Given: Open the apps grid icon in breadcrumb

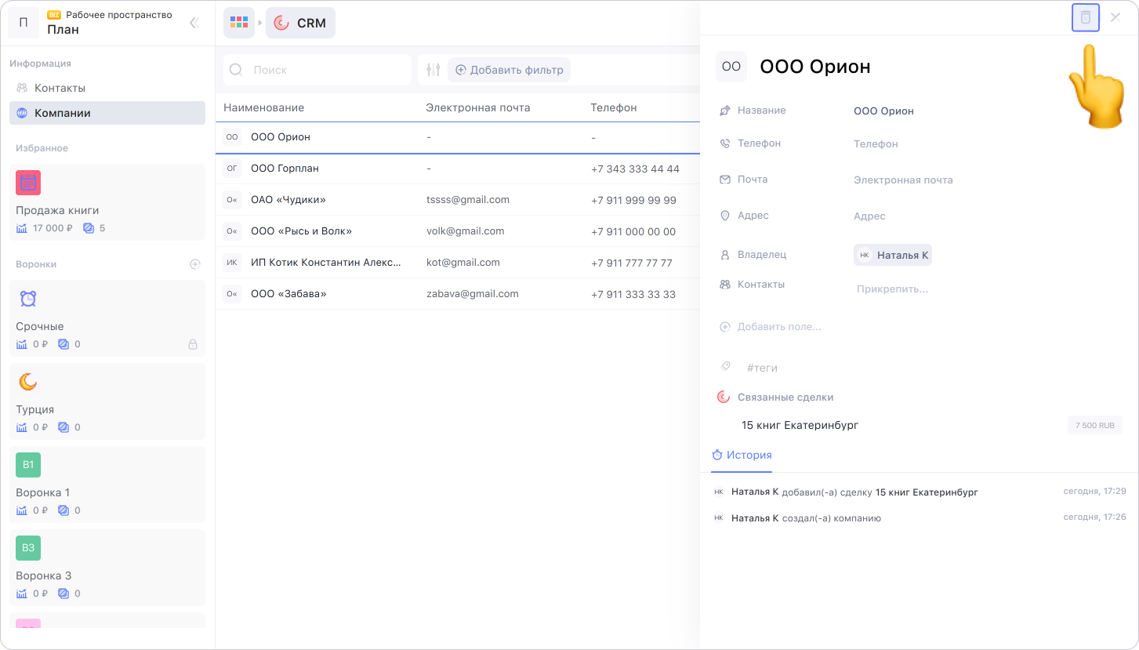Looking at the screenshot, I should (239, 23).
